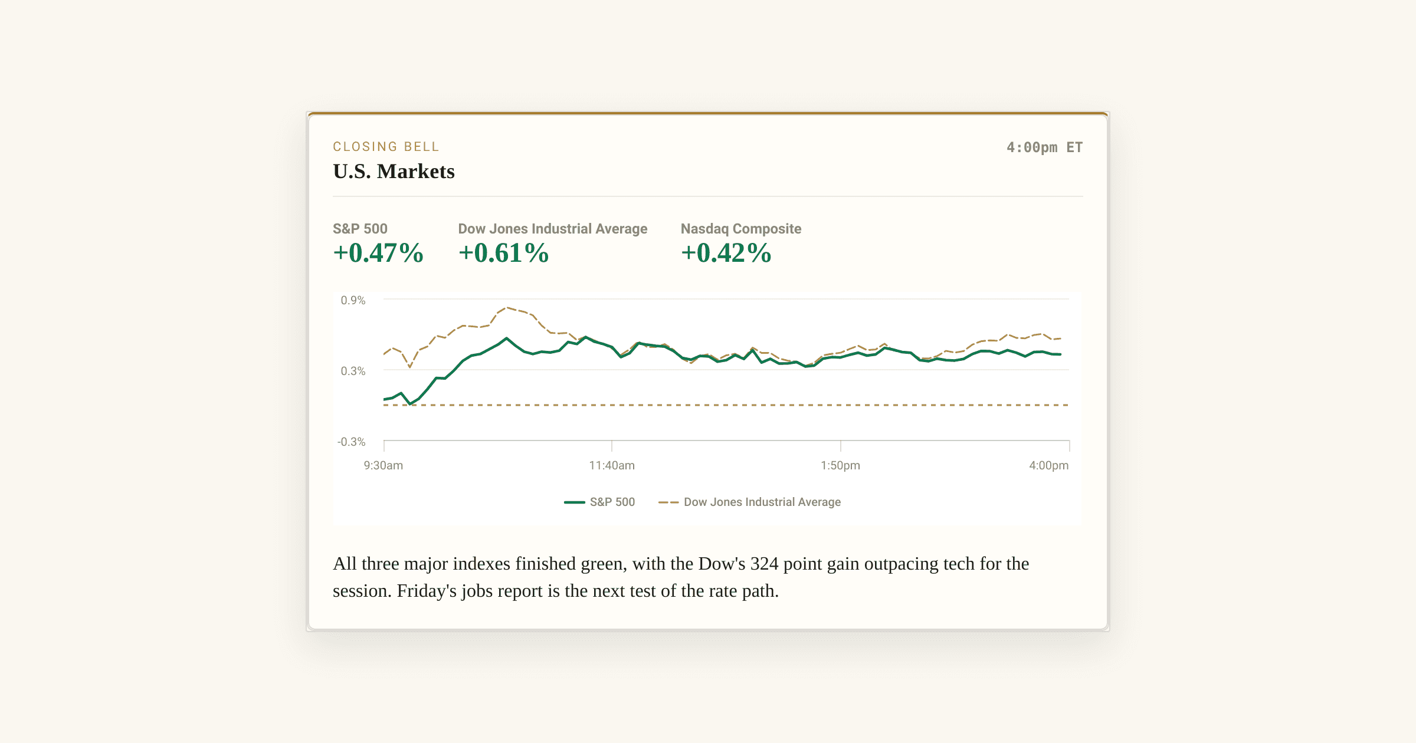
Task: Click the 0.3% y-axis label
Action: [x=353, y=371]
